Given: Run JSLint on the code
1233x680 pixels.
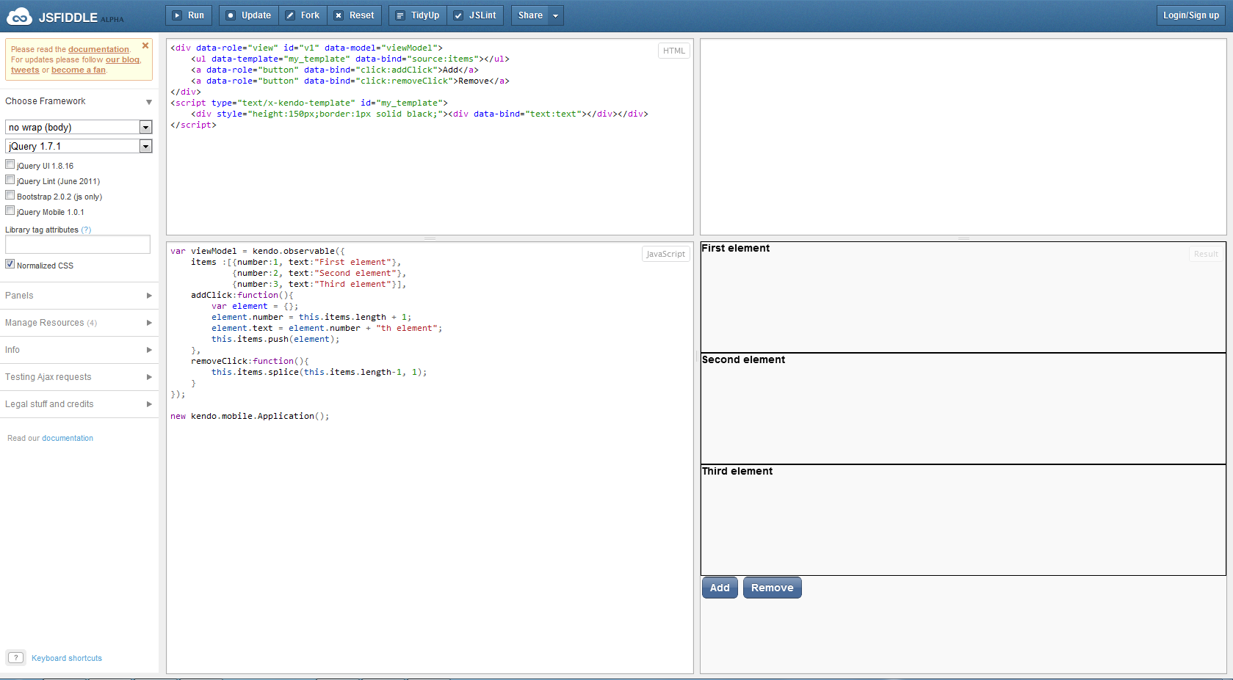Looking at the screenshot, I should (475, 15).
